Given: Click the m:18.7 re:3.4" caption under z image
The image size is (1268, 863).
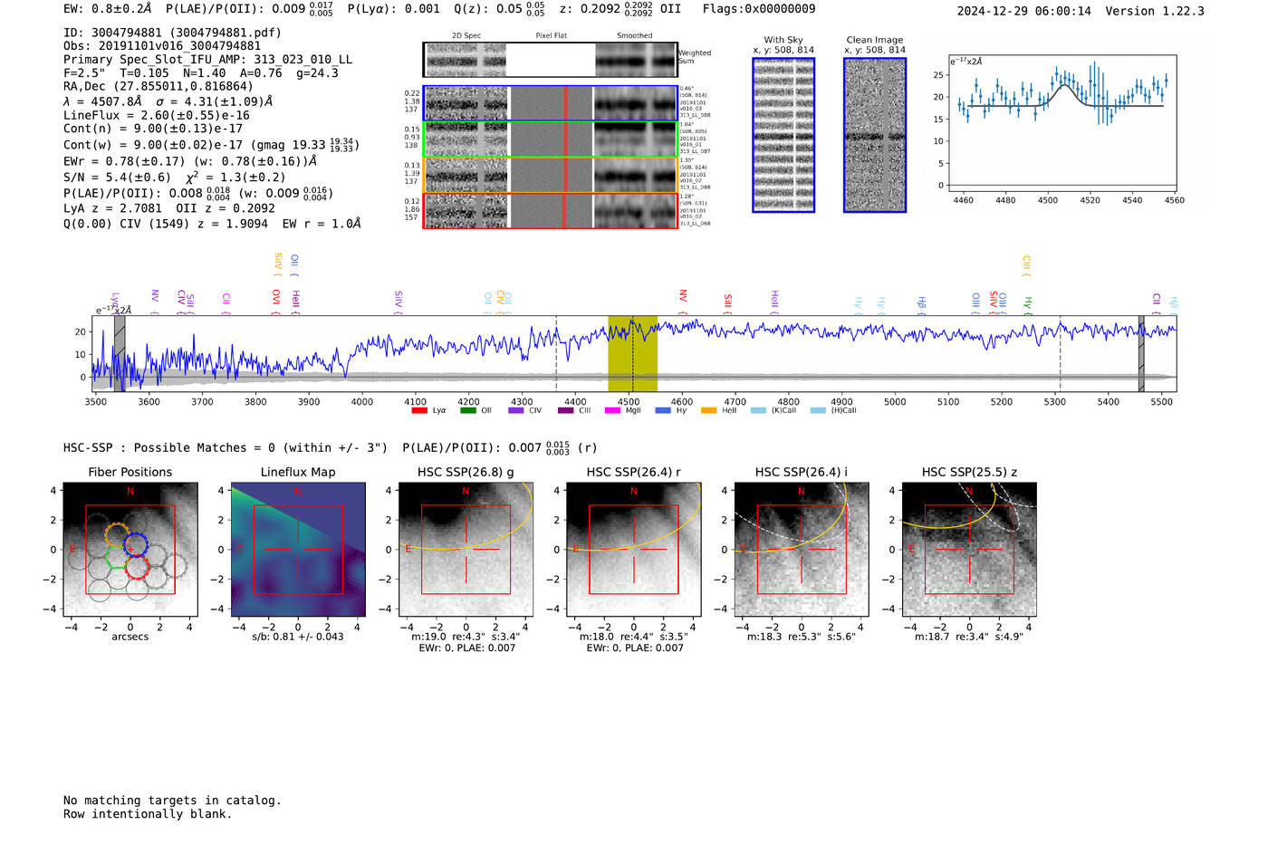Looking at the screenshot, I should 969,637.
